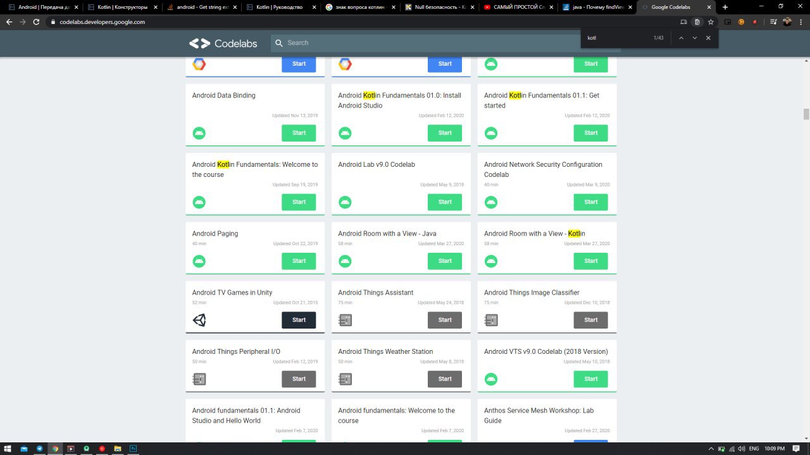
Task: Close the find-in-page bar
Action: point(708,38)
